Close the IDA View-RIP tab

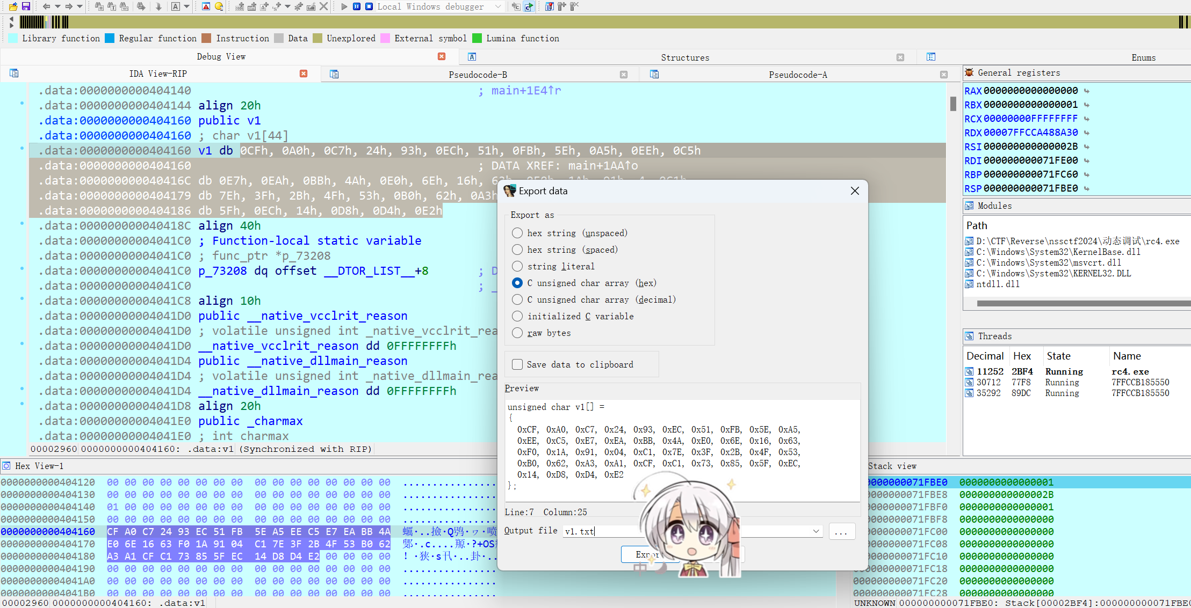coord(304,74)
